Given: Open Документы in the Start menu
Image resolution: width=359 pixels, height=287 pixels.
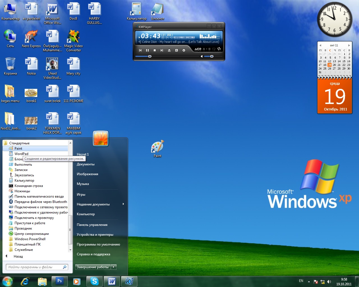Looking at the screenshot, I should click(x=86, y=164).
